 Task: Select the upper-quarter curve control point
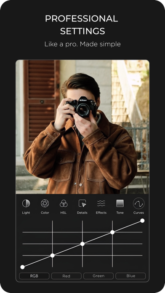pos(112,232)
